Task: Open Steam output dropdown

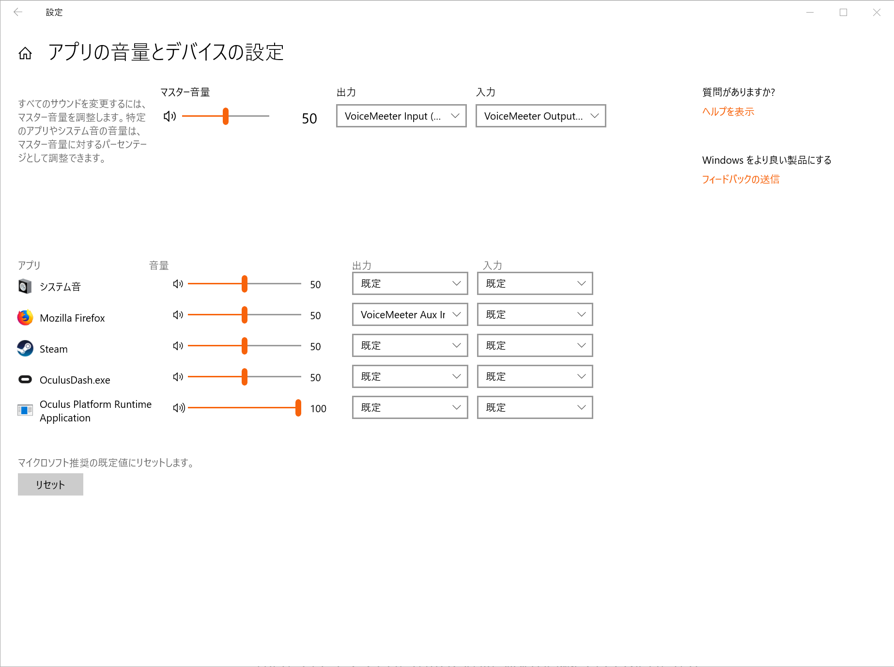Action: tap(410, 345)
